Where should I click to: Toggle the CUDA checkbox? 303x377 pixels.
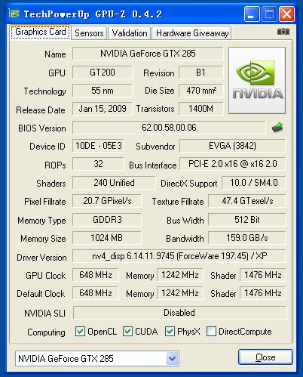(x=127, y=332)
